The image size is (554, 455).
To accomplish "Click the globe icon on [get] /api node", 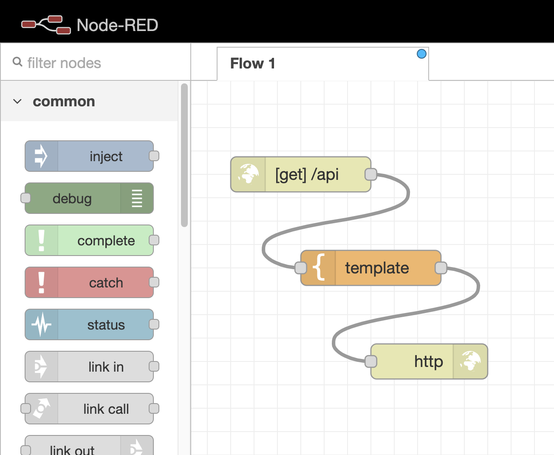I will coord(248,174).
